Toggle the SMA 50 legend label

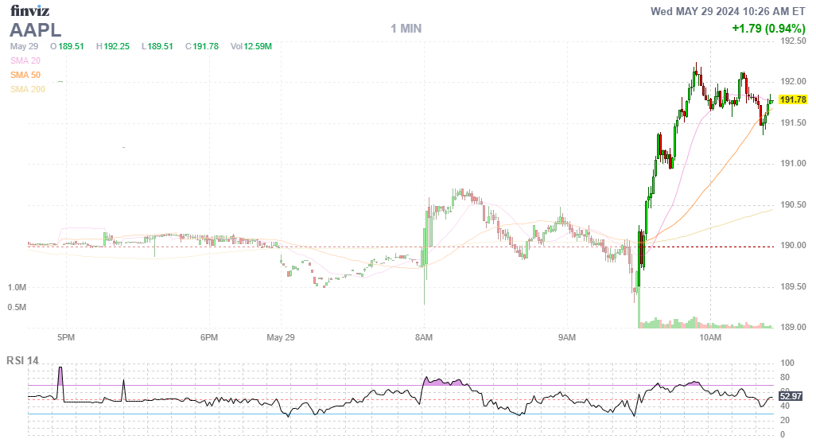pyautogui.click(x=25, y=75)
